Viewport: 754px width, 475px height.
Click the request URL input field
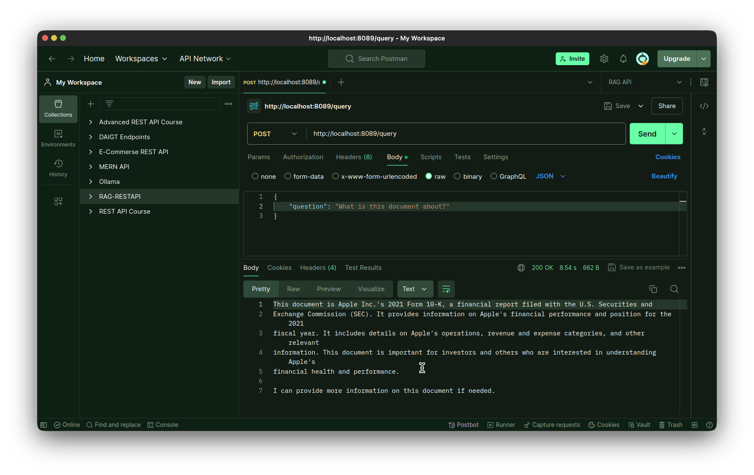tap(467, 134)
